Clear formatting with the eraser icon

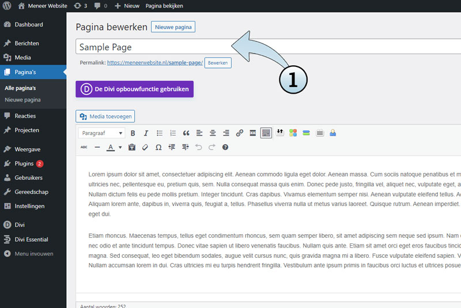(x=145, y=148)
